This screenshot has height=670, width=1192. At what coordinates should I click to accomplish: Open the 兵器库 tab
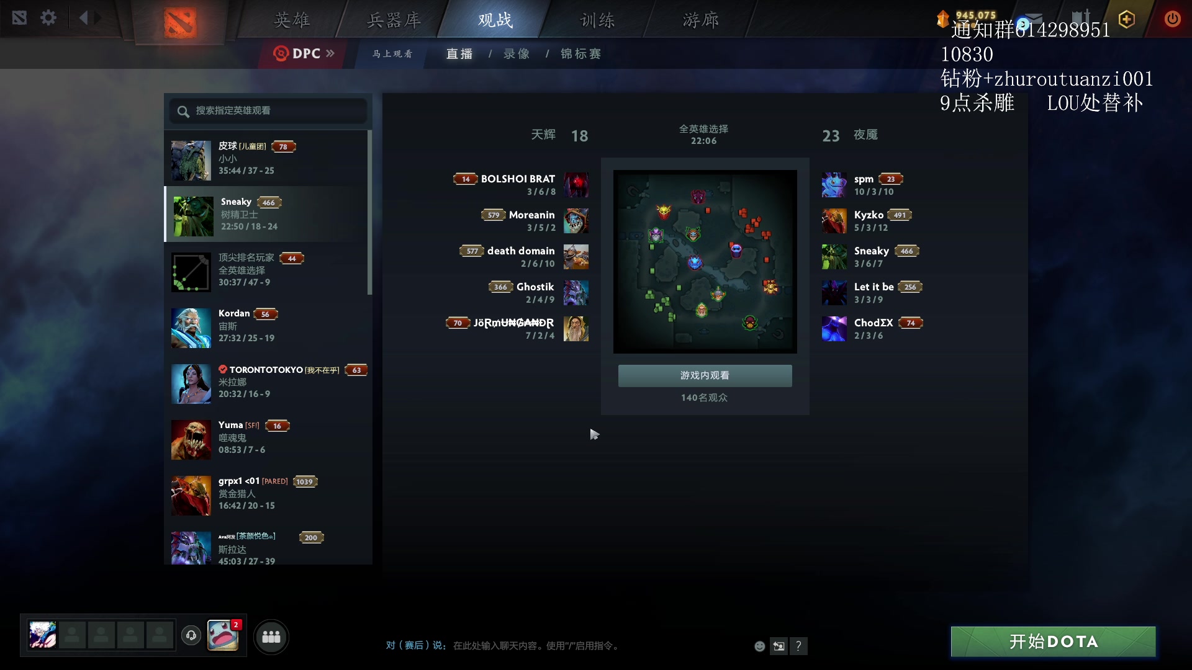pos(394,20)
